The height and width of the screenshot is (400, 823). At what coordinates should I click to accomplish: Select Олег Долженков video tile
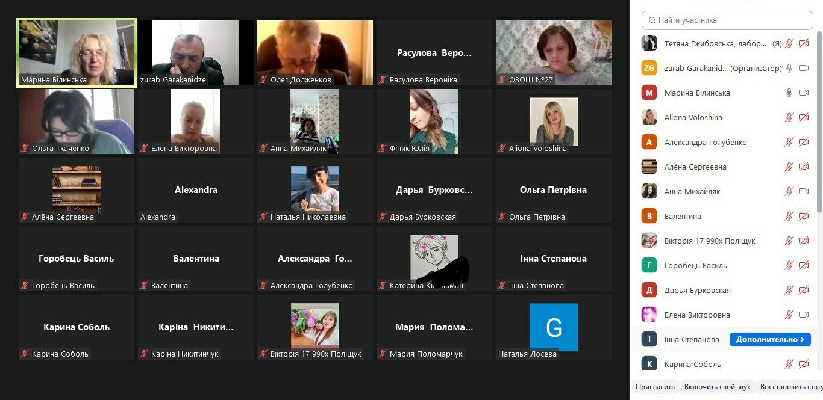[315, 53]
